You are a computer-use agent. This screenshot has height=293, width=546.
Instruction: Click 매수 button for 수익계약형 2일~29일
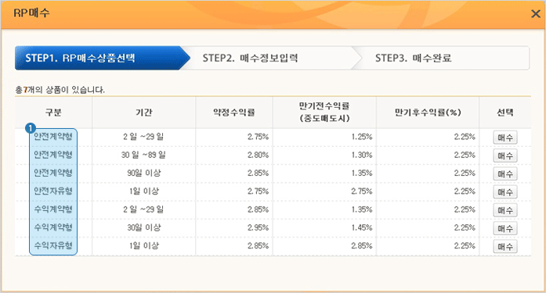[x=505, y=210]
